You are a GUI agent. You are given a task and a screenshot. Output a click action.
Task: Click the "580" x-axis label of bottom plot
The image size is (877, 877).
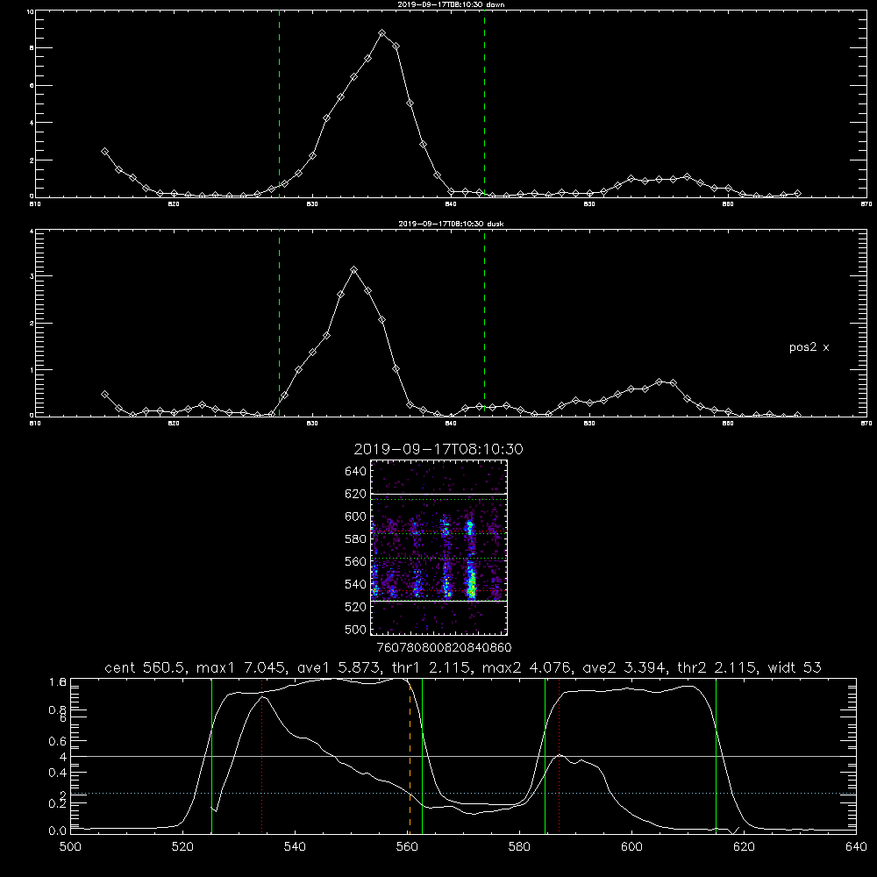pos(519,847)
